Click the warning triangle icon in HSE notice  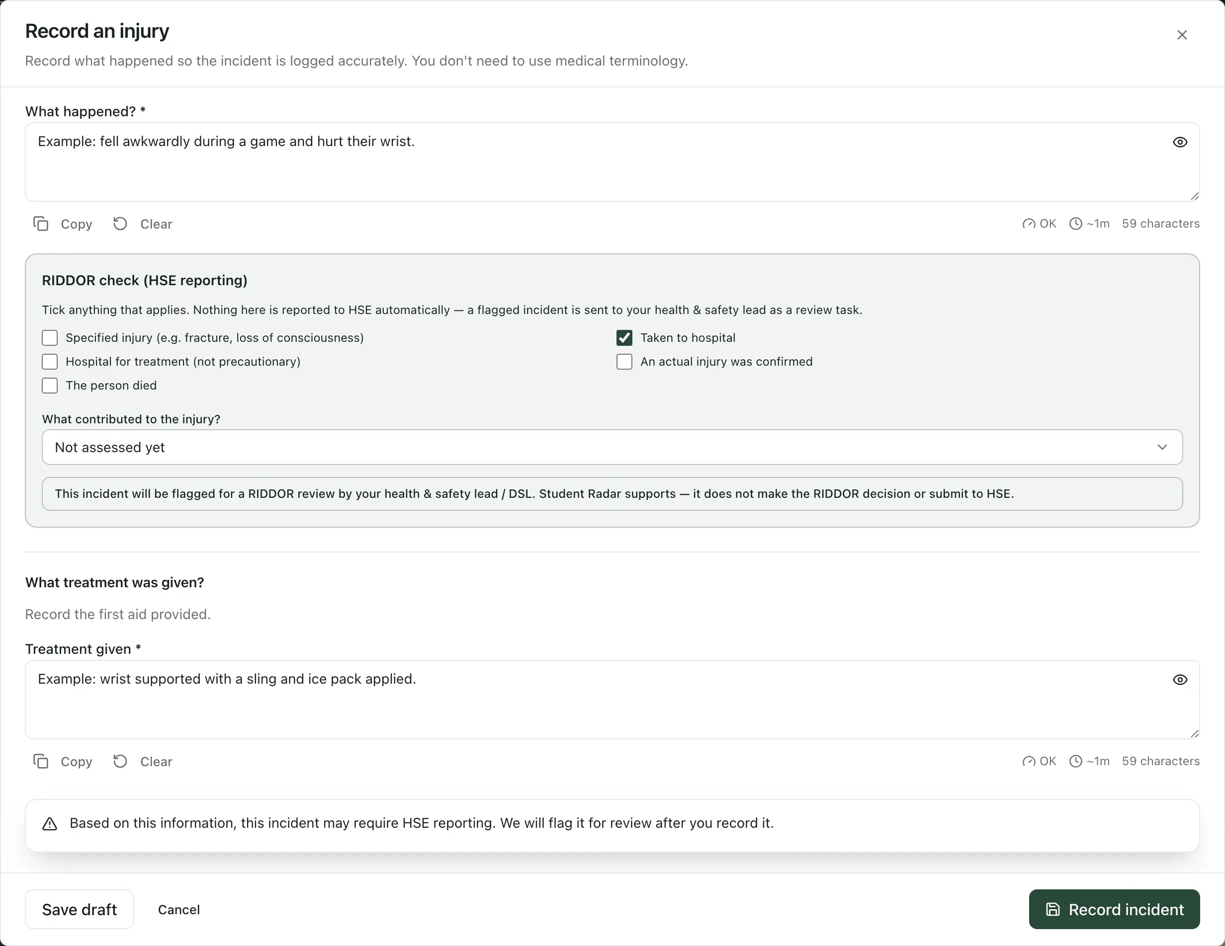(x=50, y=823)
